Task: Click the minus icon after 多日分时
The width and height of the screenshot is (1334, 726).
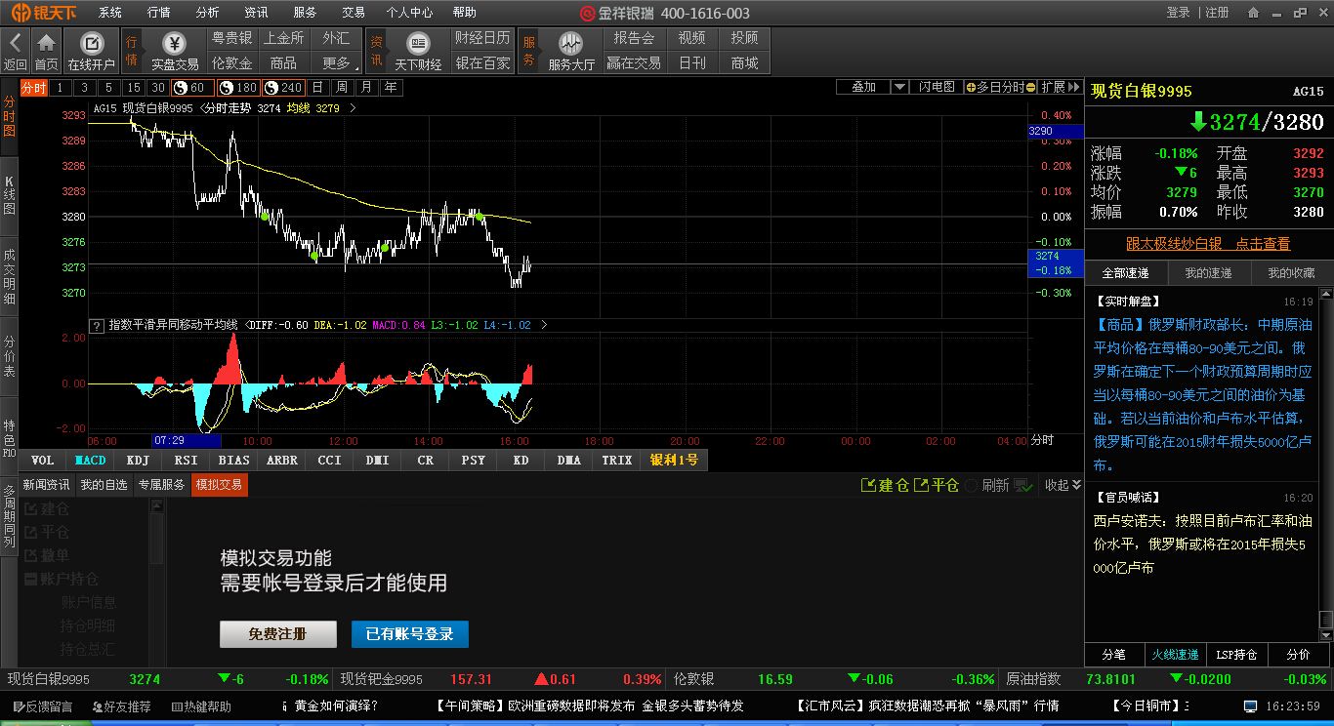Action: (x=1030, y=87)
